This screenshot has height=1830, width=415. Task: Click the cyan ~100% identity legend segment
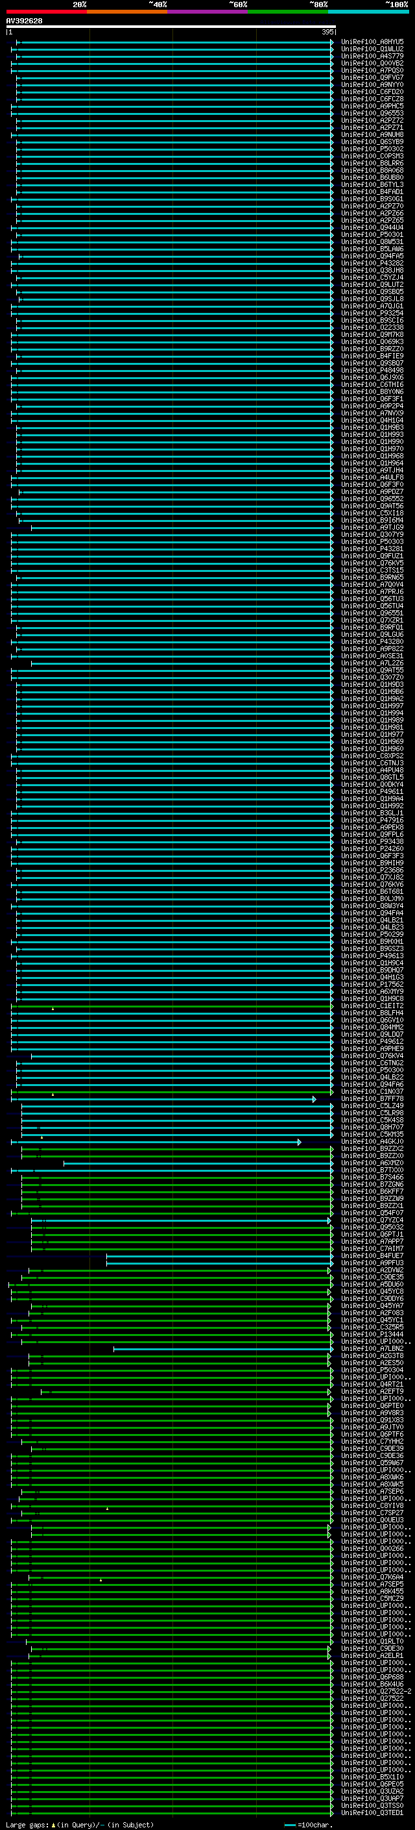coord(368,12)
